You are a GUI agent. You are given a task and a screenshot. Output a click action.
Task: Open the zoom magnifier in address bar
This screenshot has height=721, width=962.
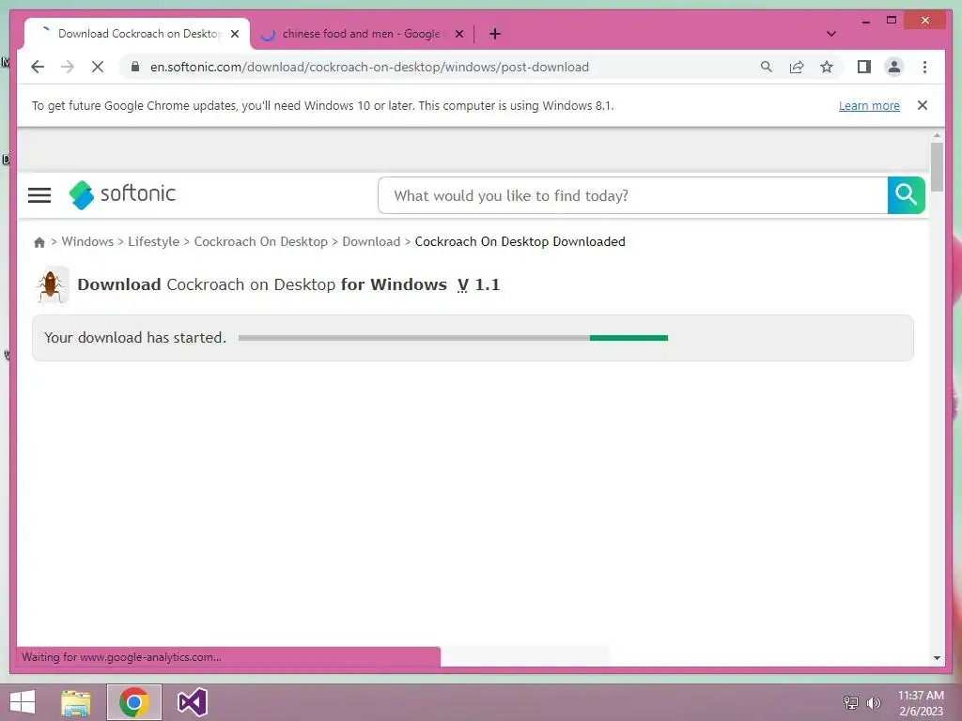coord(766,67)
